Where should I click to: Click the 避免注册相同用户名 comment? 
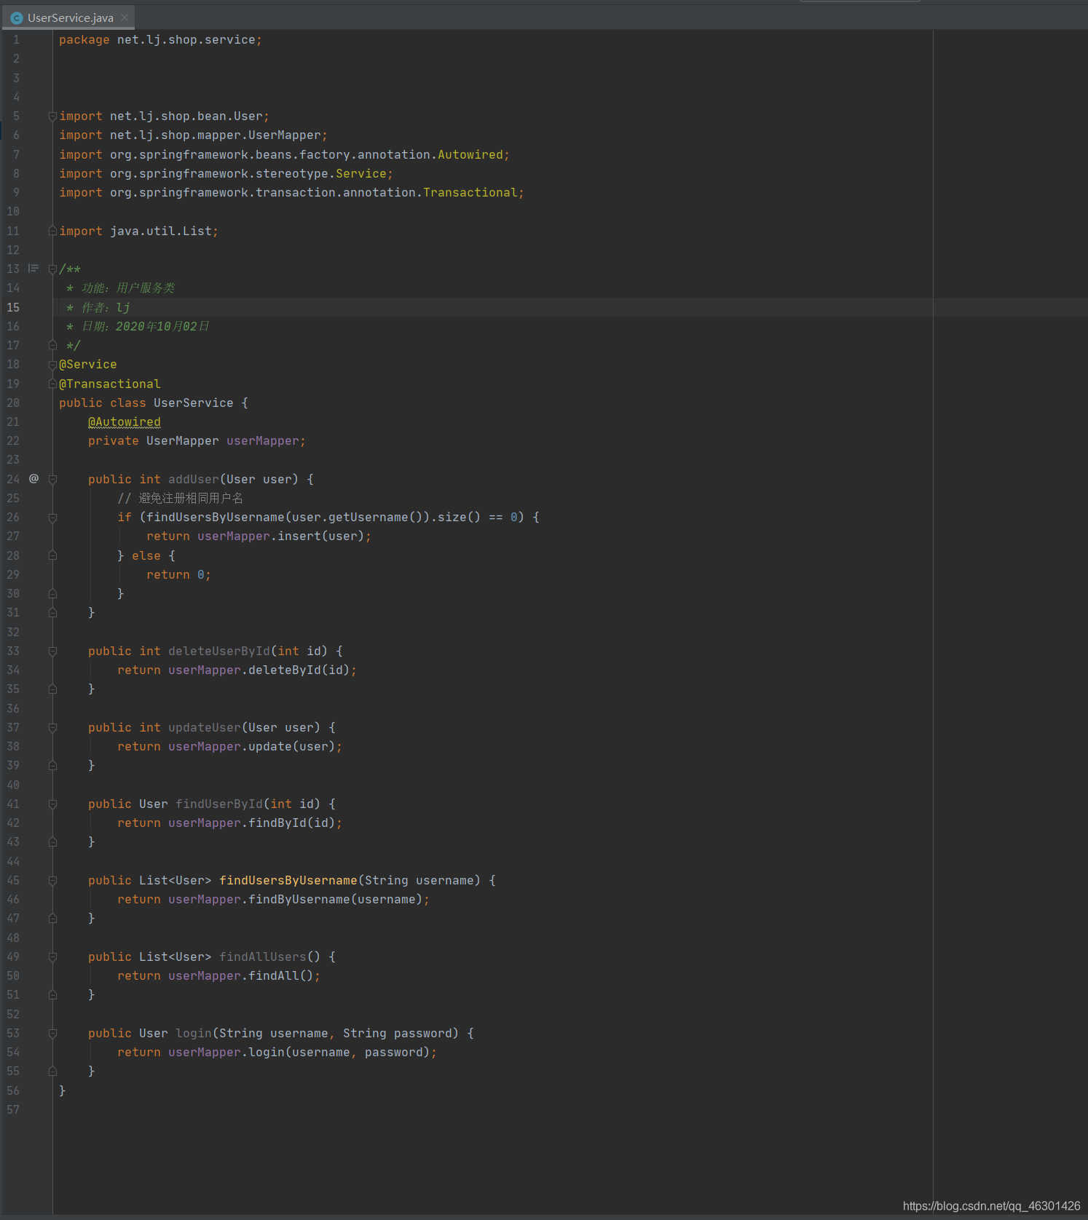(x=180, y=499)
